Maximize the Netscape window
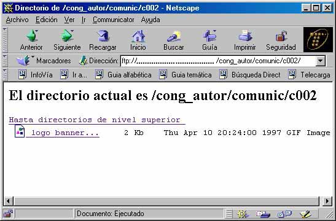 point(316,8)
